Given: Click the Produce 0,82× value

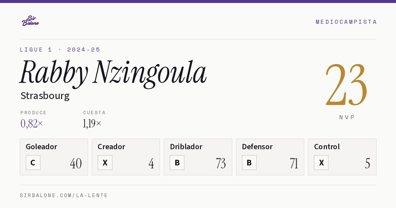Looking at the screenshot, I should [32, 123].
